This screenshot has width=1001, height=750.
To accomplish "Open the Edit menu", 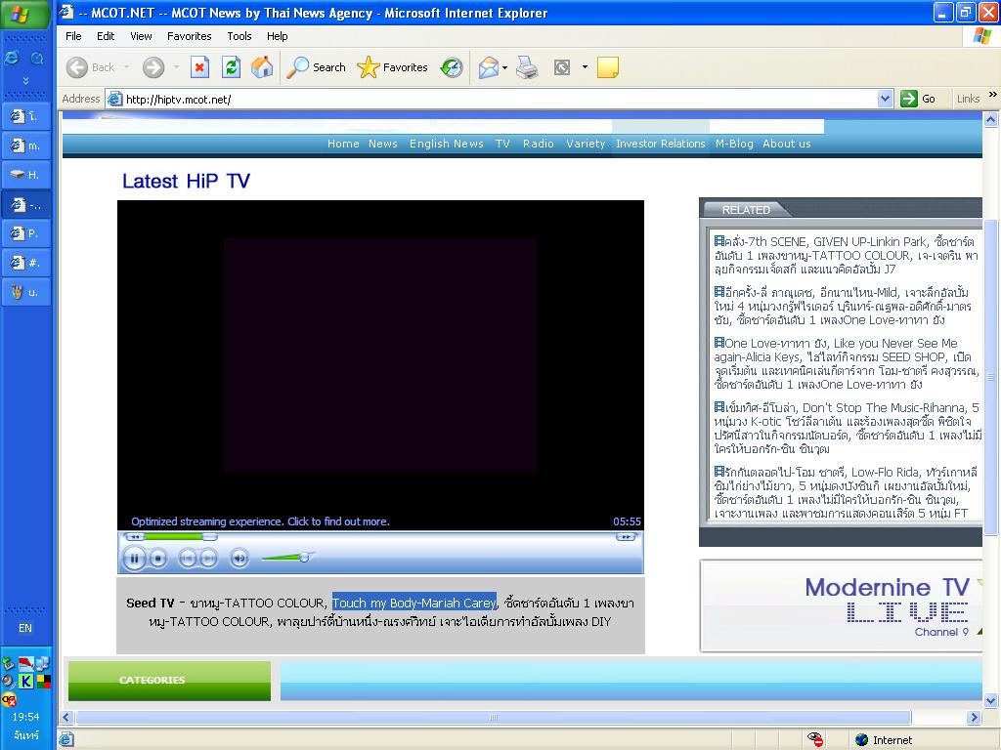I will (106, 36).
